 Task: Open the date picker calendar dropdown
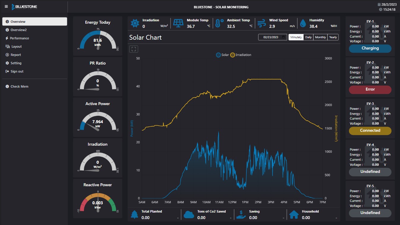tap(283, 37)
